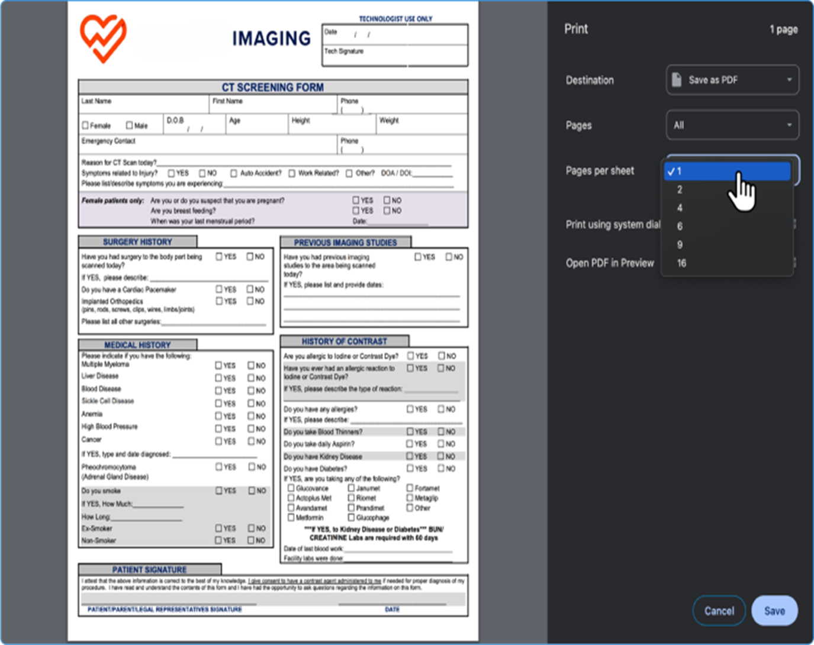This screenshot has width=814, height=645.
Task: Select 2 pages per sheet
Action: (680, 190)
